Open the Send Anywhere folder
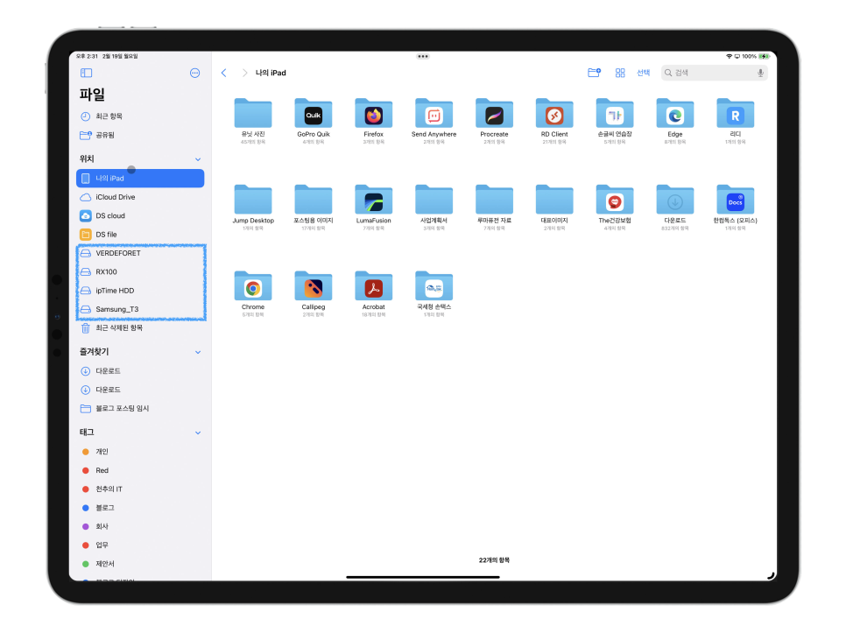846x633 pixels. (434, 121)
